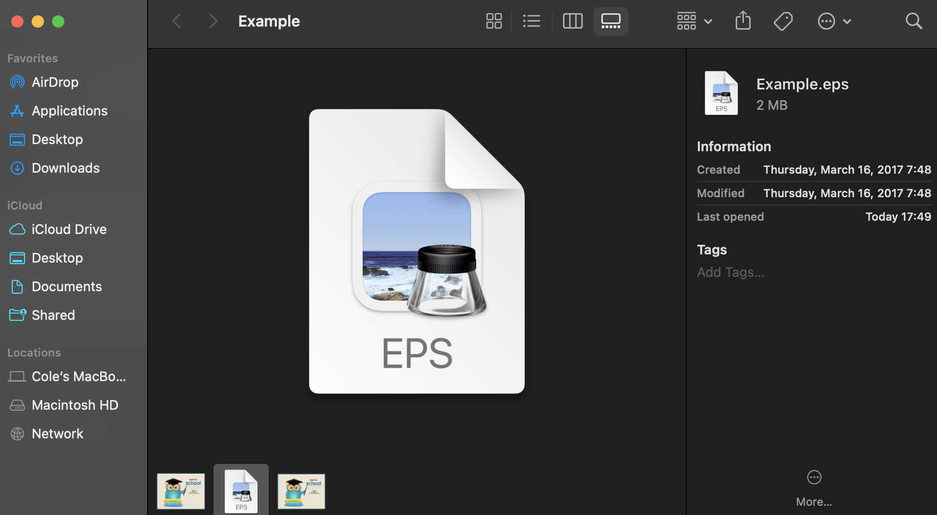937x515 pixels.
Task: Open Applications folder in sidebar
Action: pyautogui.click(x=69, y=111)
